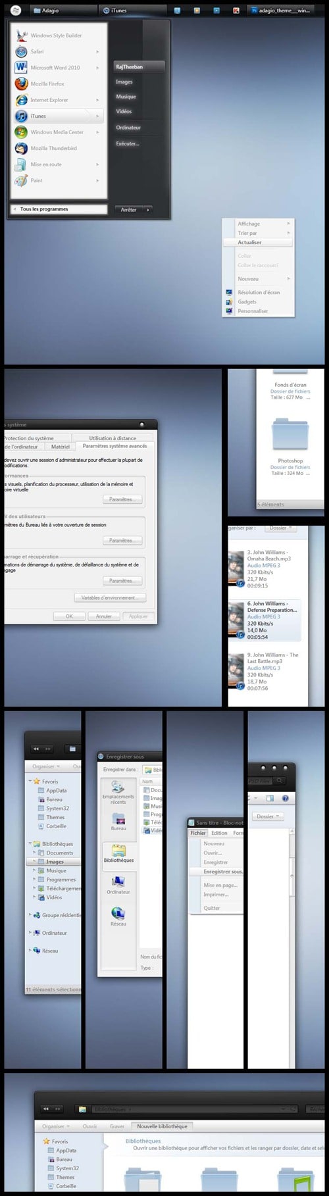Launch Windows Media Center icon
329x1196 pixels.
coord(21,132)
